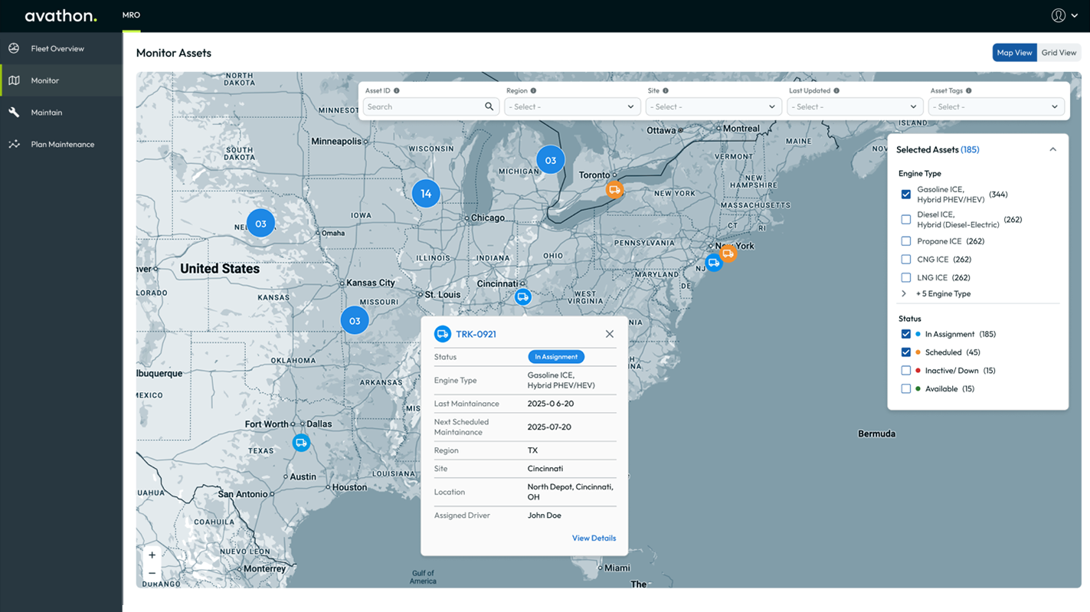This screenshot has width=1090, height=612.
Task: Click the map cluster marker showing 14
Action: (426, 194)
